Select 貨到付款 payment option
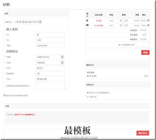Screen dimensions: 156x140 (x=88, y=97)
